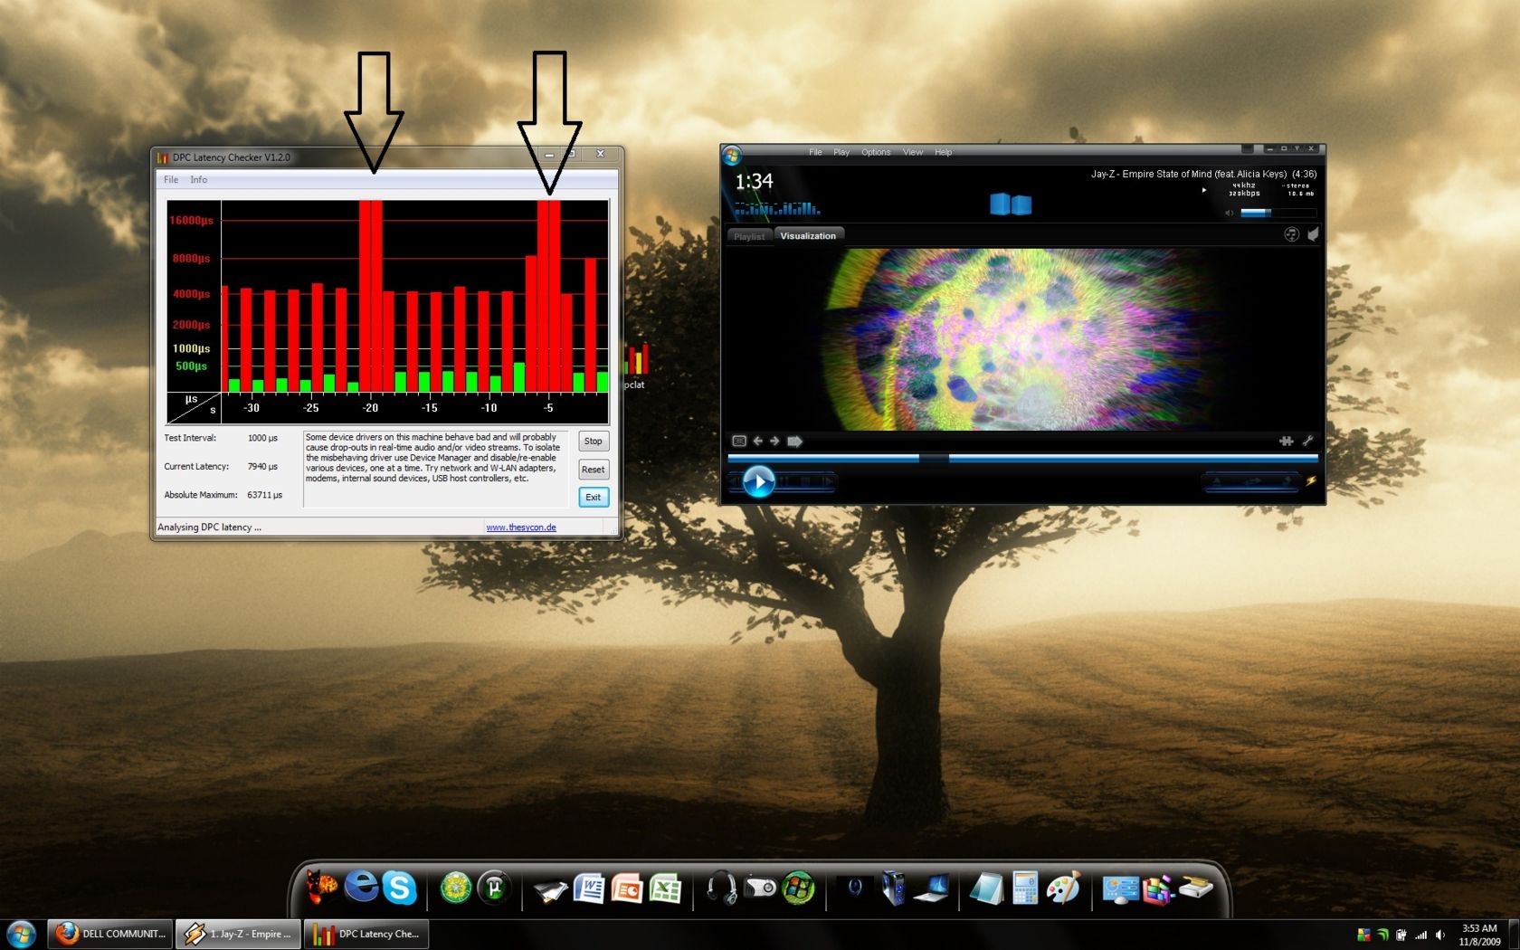1520x950 pixels.
Task: Open the green flower icon in dock
Action: pyautogui.click(x=456, y=888)
